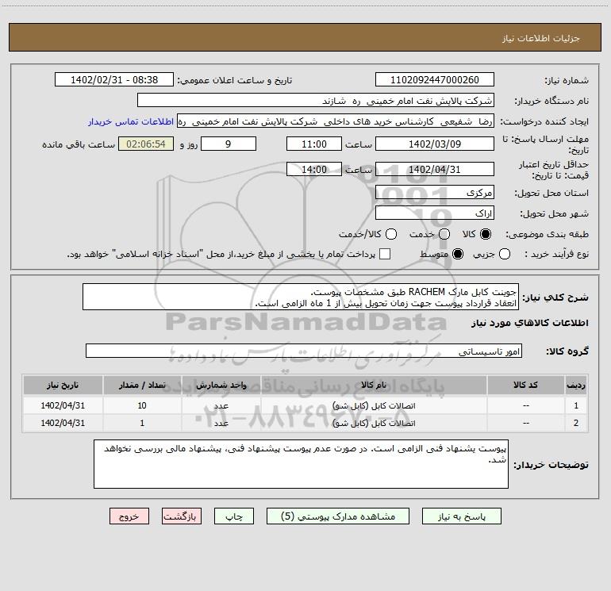Click the remaining time counter 02:06:54
This screenshot has height=591, width=611.
tap(146, 144)
